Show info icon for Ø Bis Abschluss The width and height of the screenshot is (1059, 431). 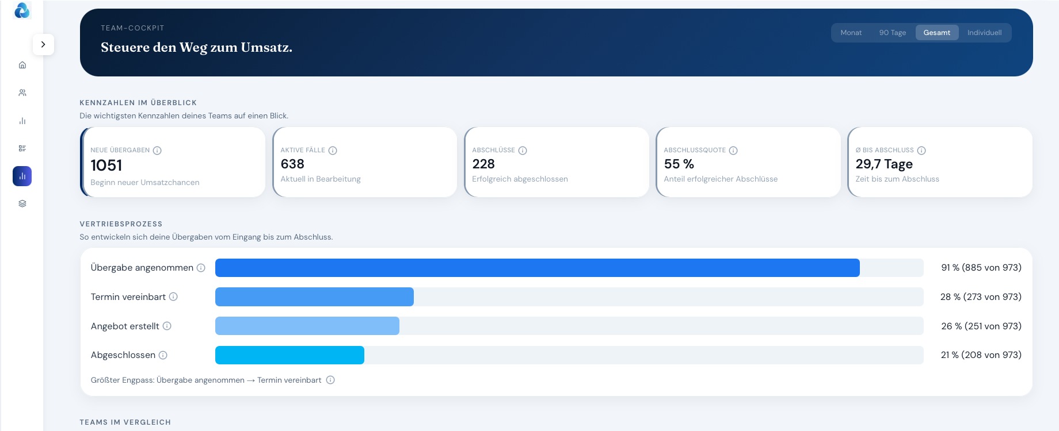921,151
